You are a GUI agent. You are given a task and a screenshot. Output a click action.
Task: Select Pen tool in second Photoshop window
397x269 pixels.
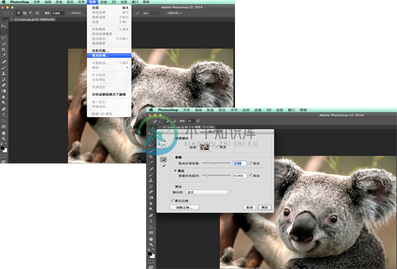151,215
